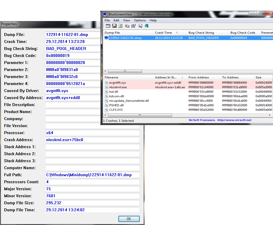The image size is (273, 225).
Task: Click the driver icon beside PSHED.dll
Action: tap(106, 105)
